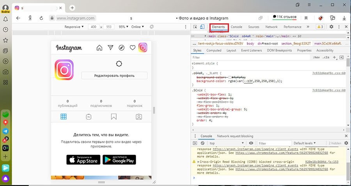The width and height of the screenshot is (351, 186).
Task: Open the drawer three-dot menu beside Console
Action: tap(195, 136)
